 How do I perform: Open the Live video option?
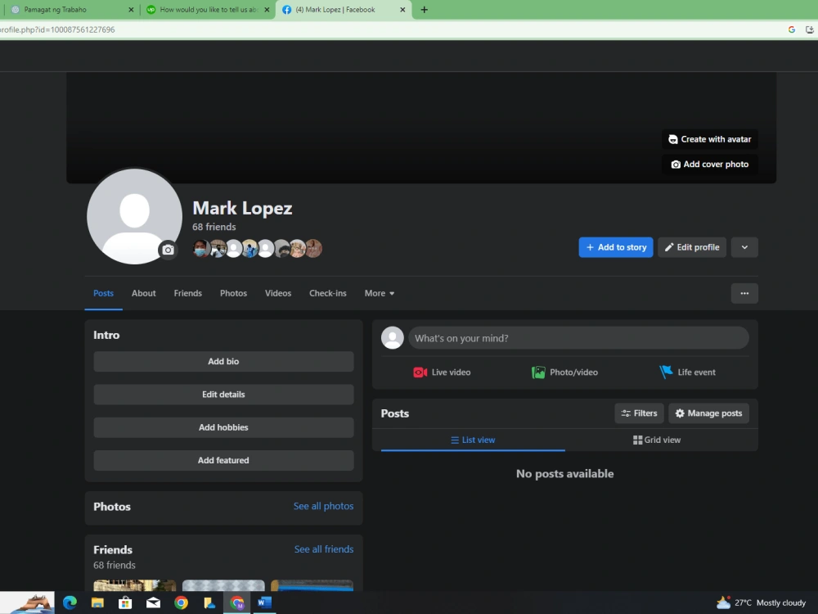(442, 372)
